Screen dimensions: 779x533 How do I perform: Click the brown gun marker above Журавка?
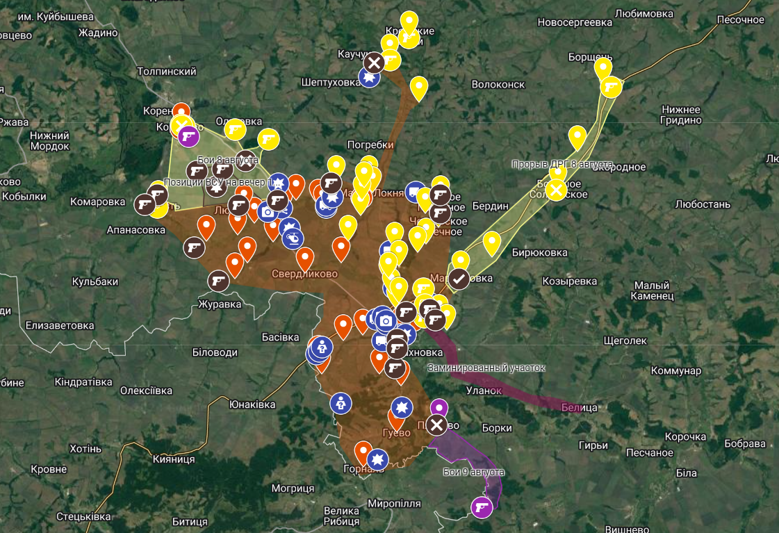pos(218,281)
